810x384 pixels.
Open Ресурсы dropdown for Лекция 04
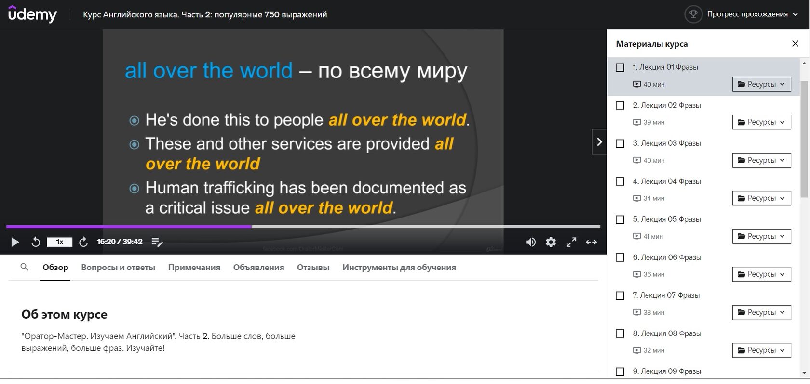[x=762, y=198]
